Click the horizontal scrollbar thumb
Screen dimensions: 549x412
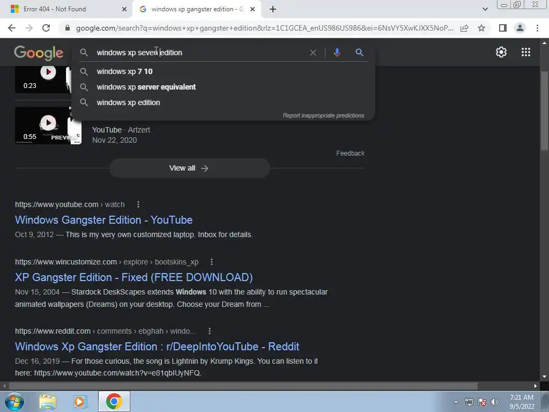point(243,386)
